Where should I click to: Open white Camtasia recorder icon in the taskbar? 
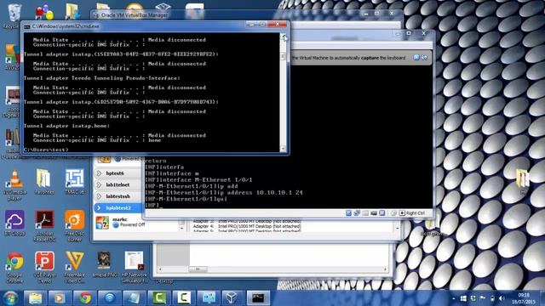(x=184, y=298)
